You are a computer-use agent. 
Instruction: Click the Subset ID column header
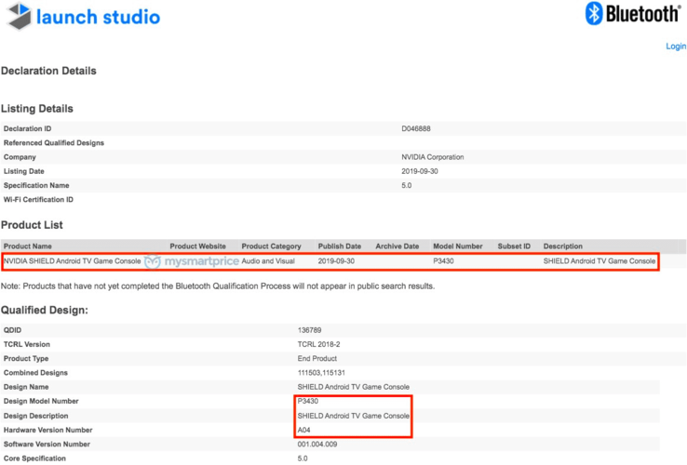coord(514,246)
